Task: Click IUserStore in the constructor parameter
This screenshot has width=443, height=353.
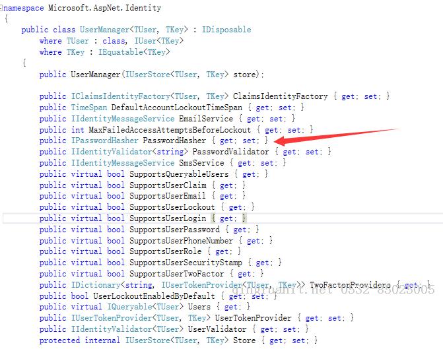Action: 147,75
